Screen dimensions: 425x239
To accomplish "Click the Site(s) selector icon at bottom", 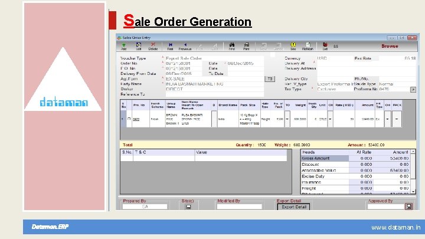I will pyautogui.click(x=188, y=207).
